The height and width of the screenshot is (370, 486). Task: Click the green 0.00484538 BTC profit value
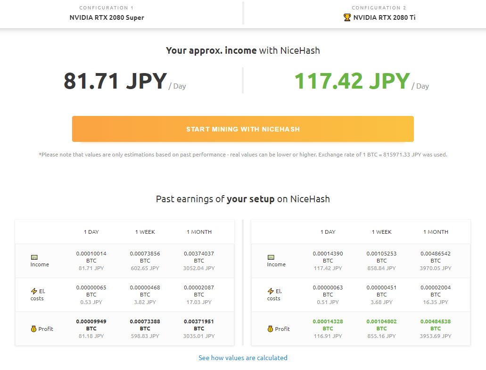tap(436, 325)
